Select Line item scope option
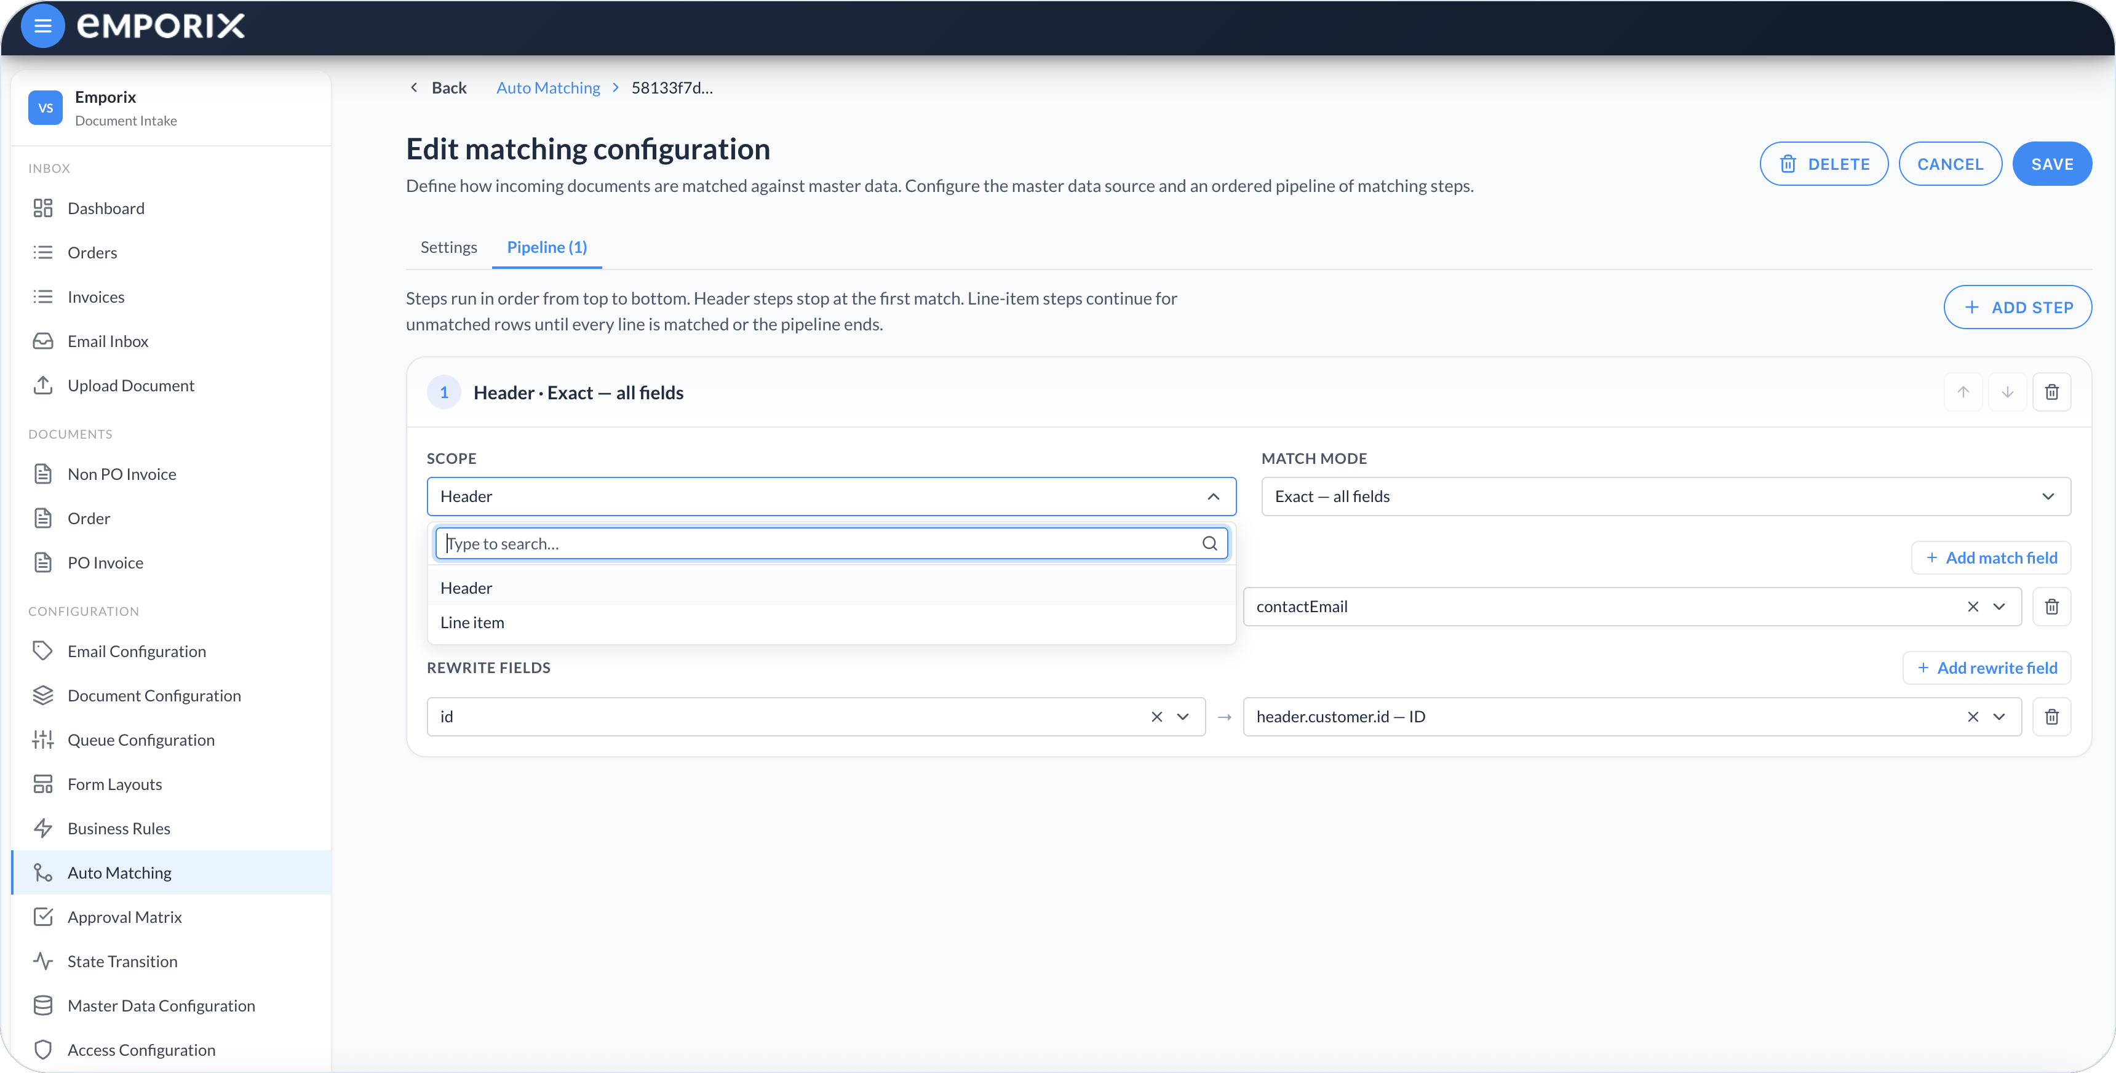2116x1073 pixels. (x=831, y=622)
